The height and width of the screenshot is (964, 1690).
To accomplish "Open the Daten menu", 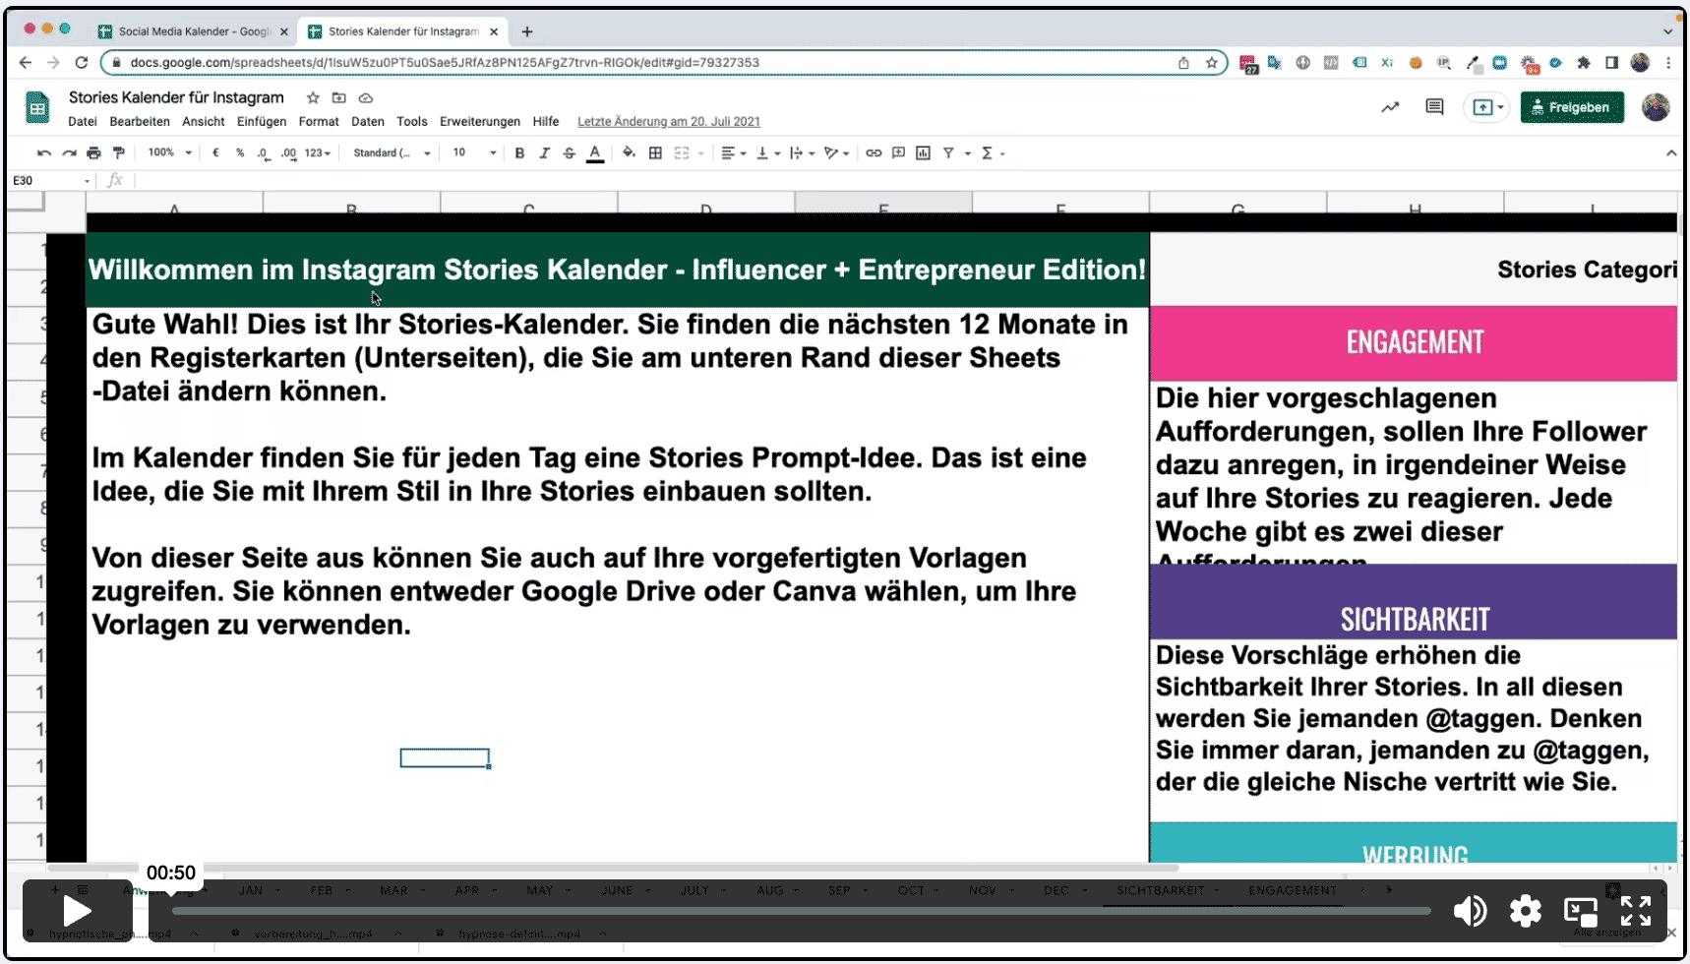I will 368,122.
